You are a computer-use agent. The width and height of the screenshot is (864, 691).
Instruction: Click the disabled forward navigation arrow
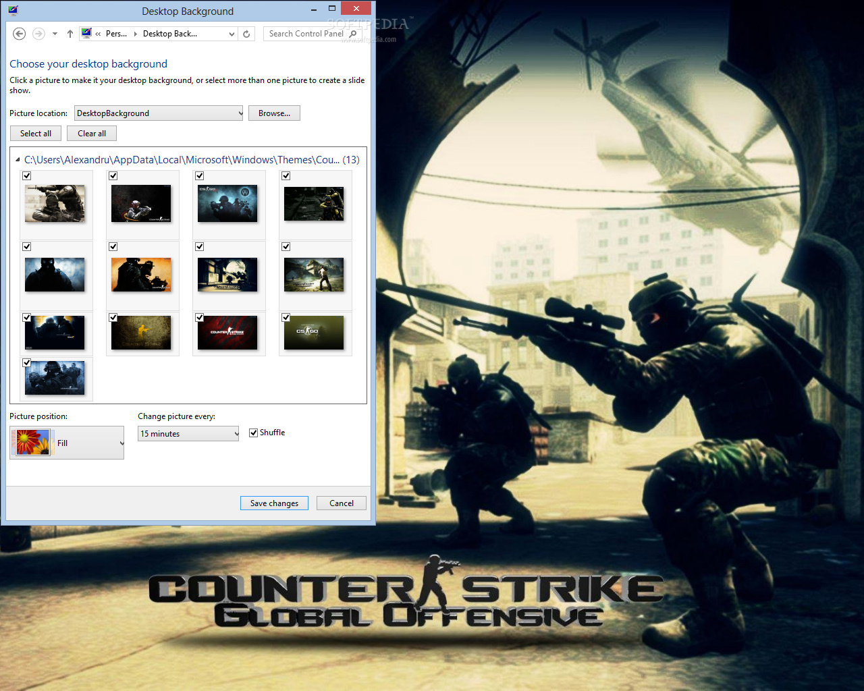coord(38,33)
